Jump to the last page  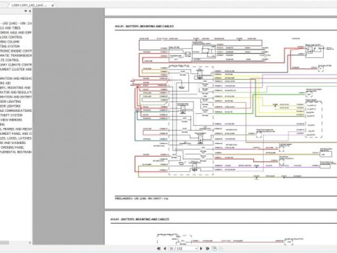tap(207, 248)
